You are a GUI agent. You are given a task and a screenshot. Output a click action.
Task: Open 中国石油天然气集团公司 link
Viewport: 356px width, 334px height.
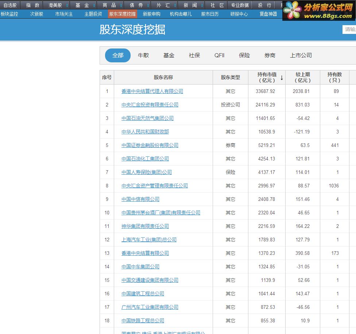[x=147, y=118]
